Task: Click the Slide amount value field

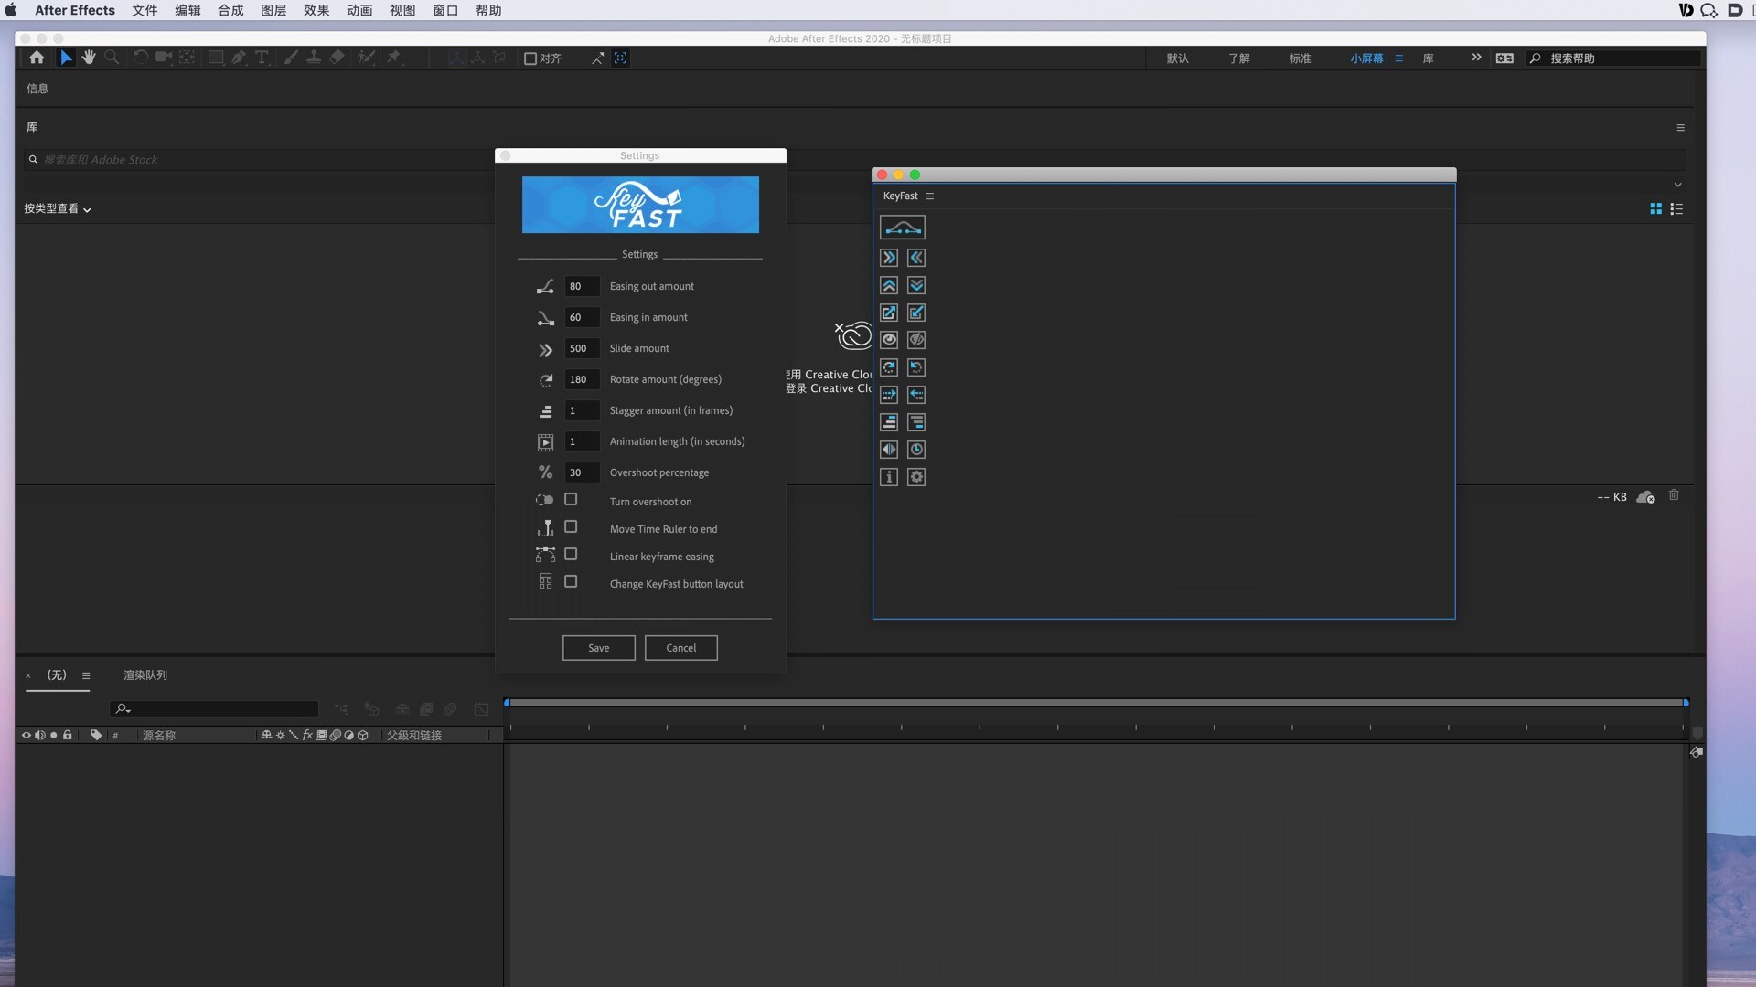Action: click(x=582, y=348)
